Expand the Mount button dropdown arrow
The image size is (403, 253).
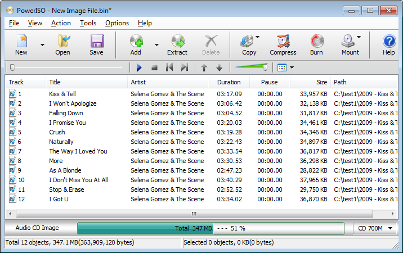[359, 37]
